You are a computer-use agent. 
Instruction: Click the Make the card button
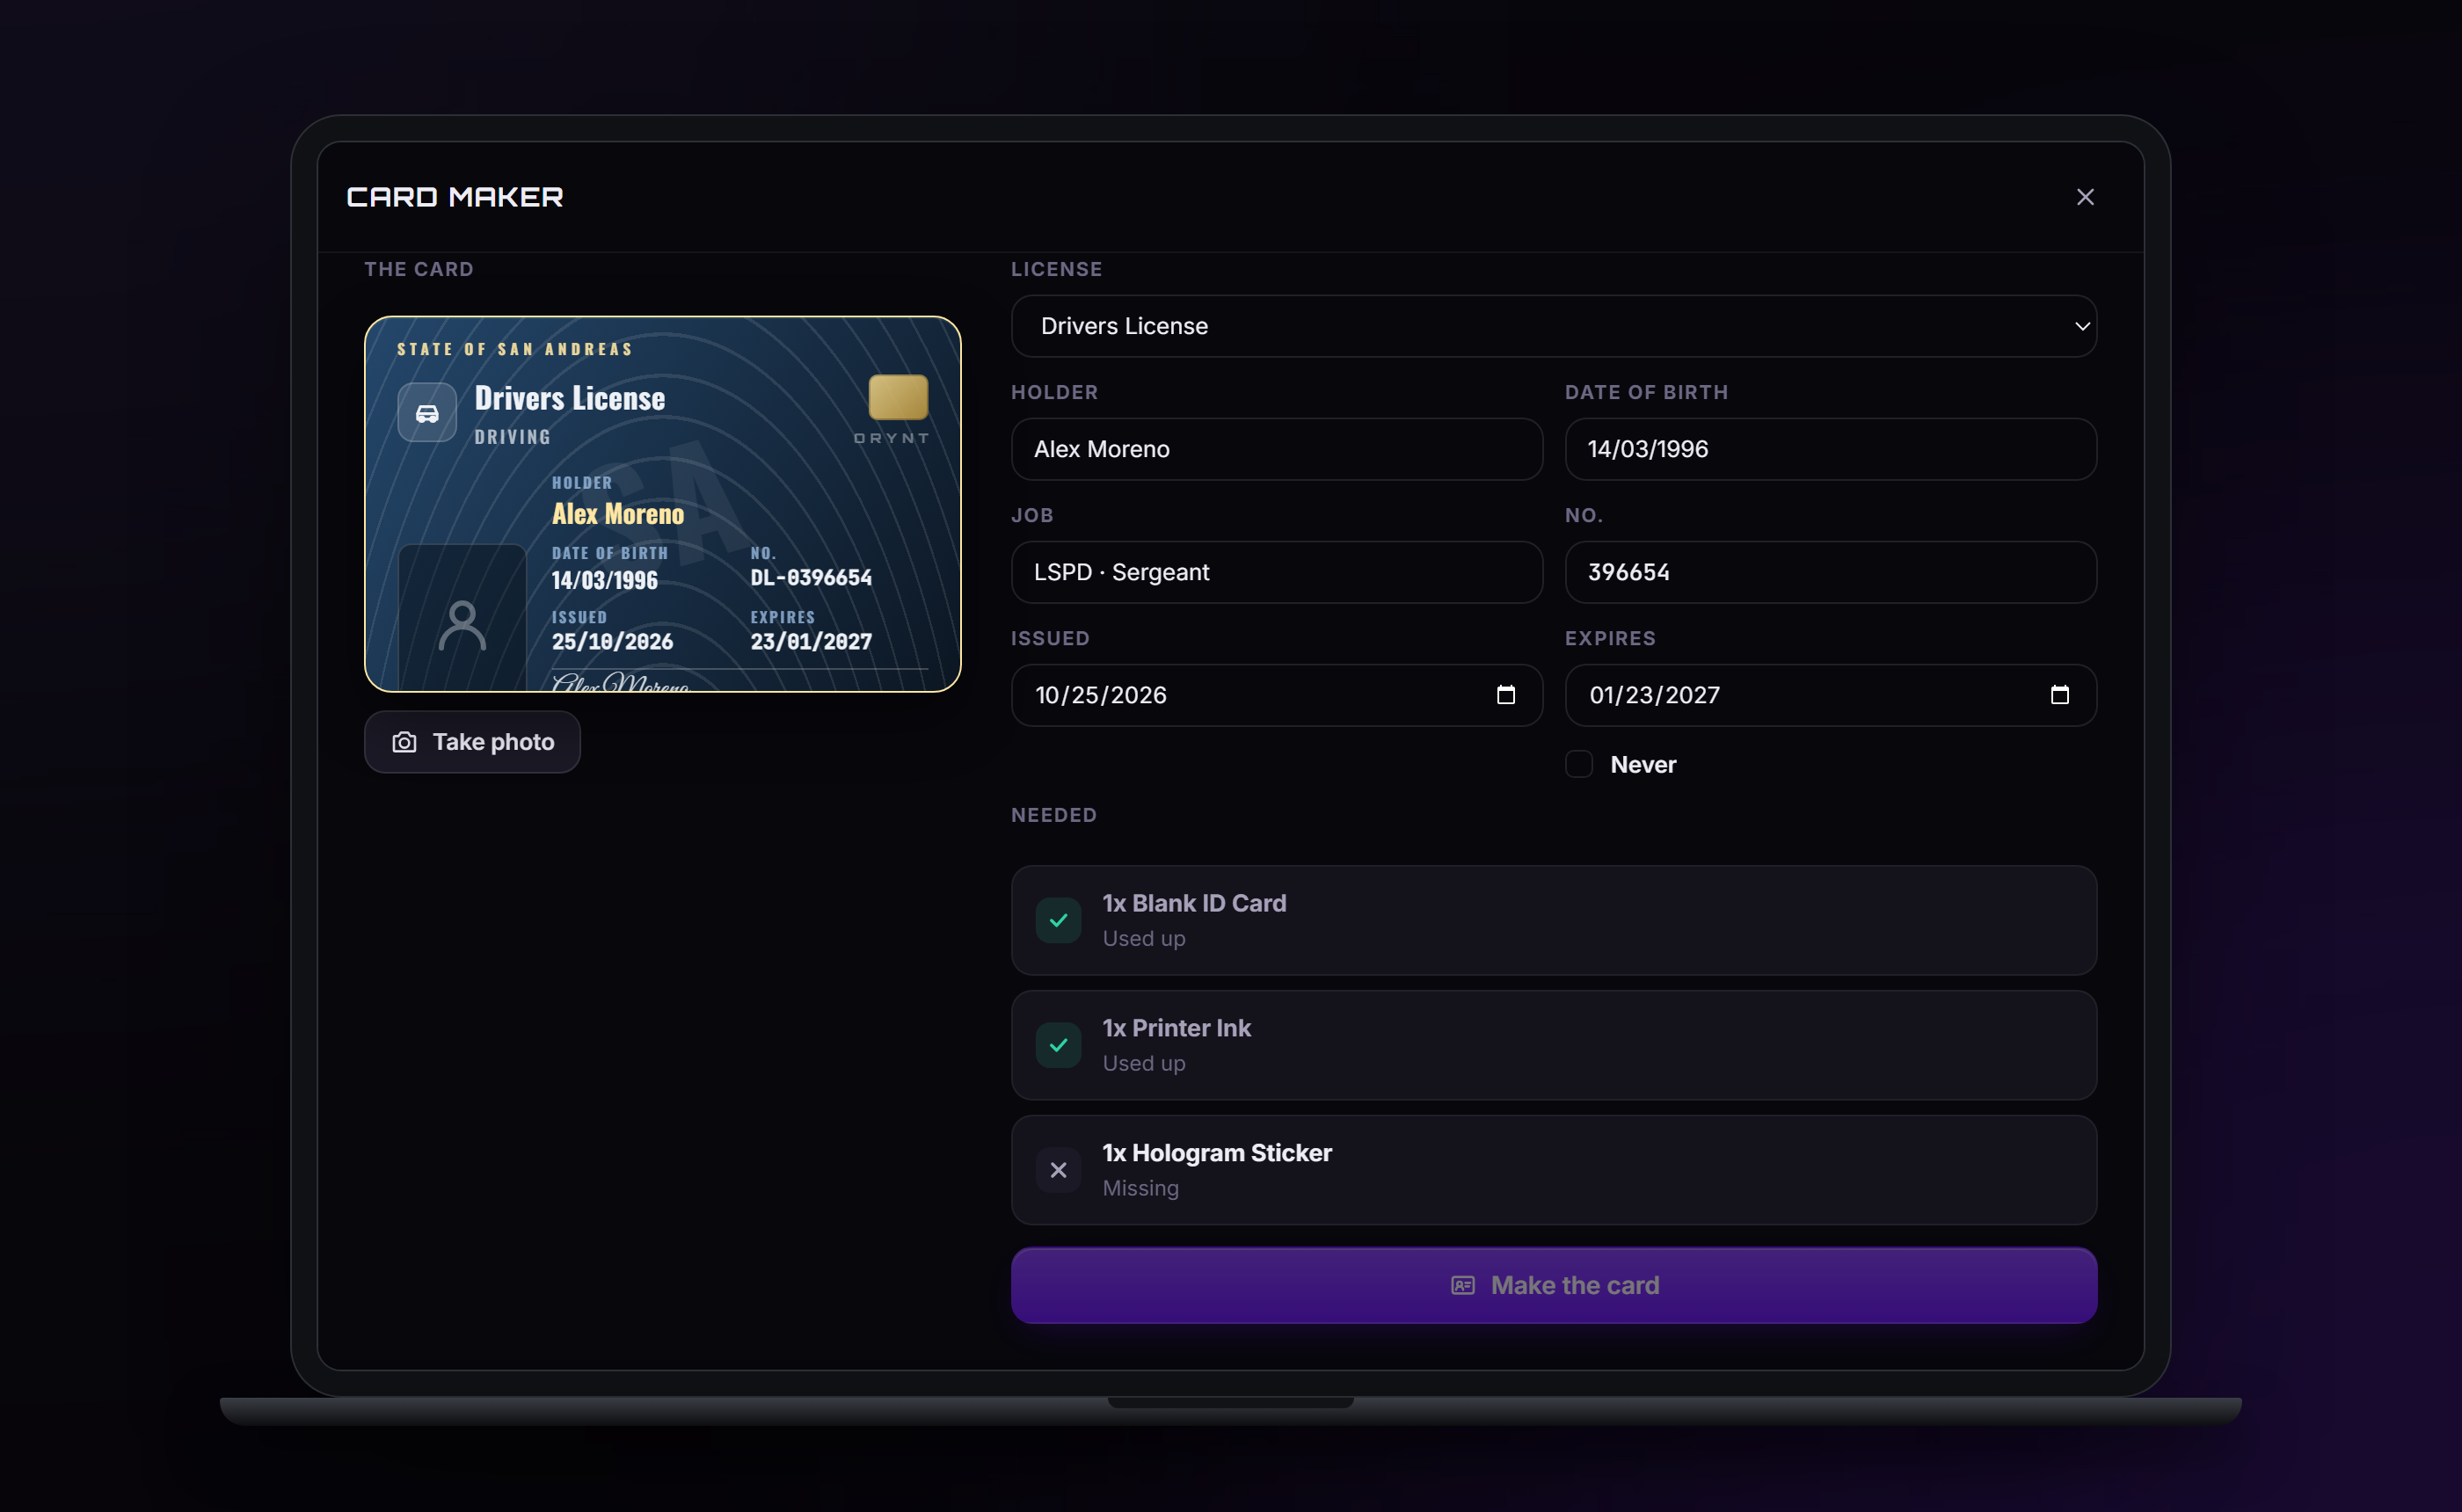pyautogui.click(x=1553, y=1285)
